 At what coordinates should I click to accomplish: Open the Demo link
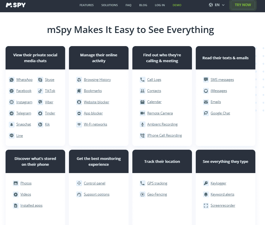point(177,5)
